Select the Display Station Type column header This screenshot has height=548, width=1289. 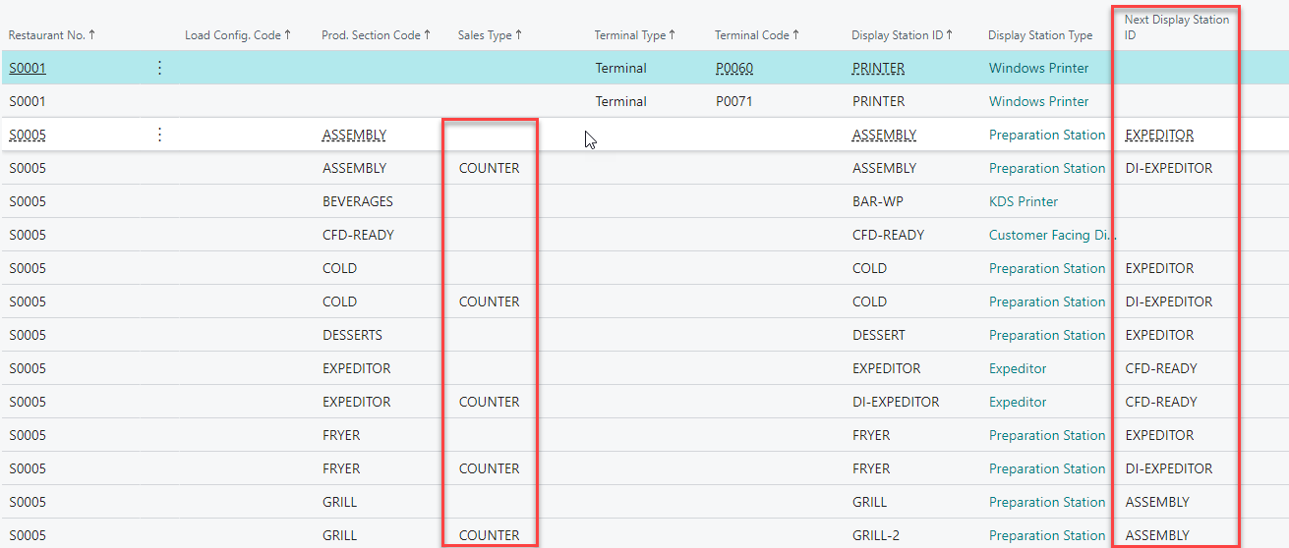[1040, 35]
